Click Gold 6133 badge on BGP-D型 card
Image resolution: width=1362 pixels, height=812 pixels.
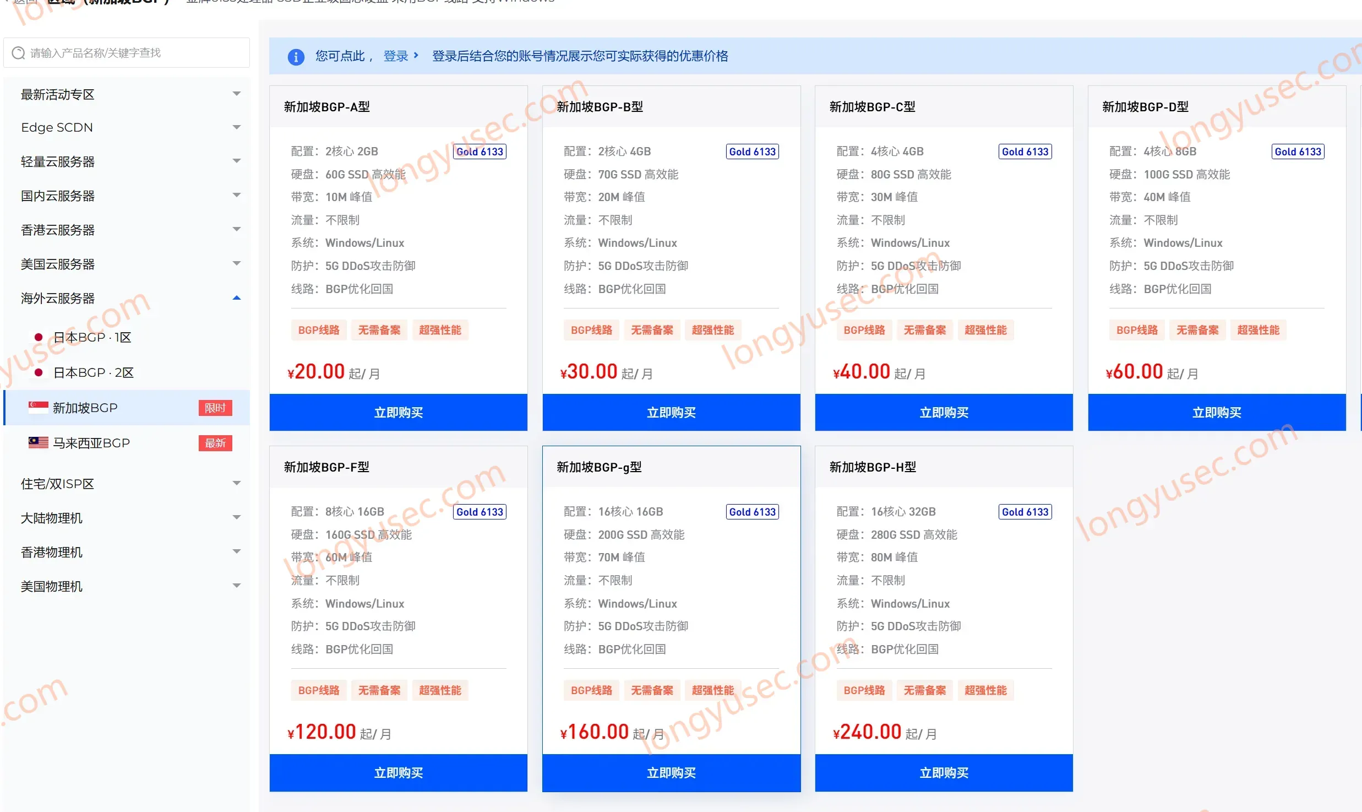coord(1298,151)
